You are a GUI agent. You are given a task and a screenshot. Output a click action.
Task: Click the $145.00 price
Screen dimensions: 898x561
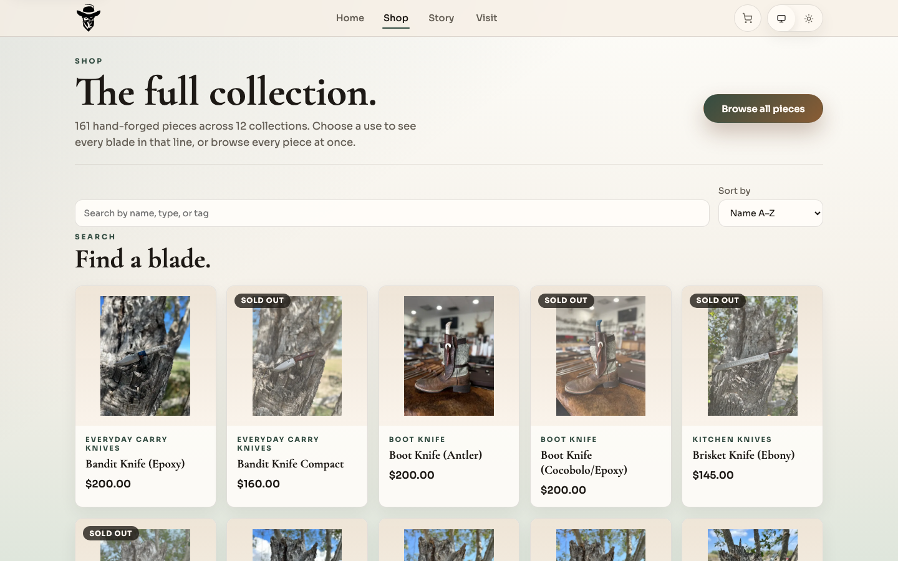tap(713, 475)
